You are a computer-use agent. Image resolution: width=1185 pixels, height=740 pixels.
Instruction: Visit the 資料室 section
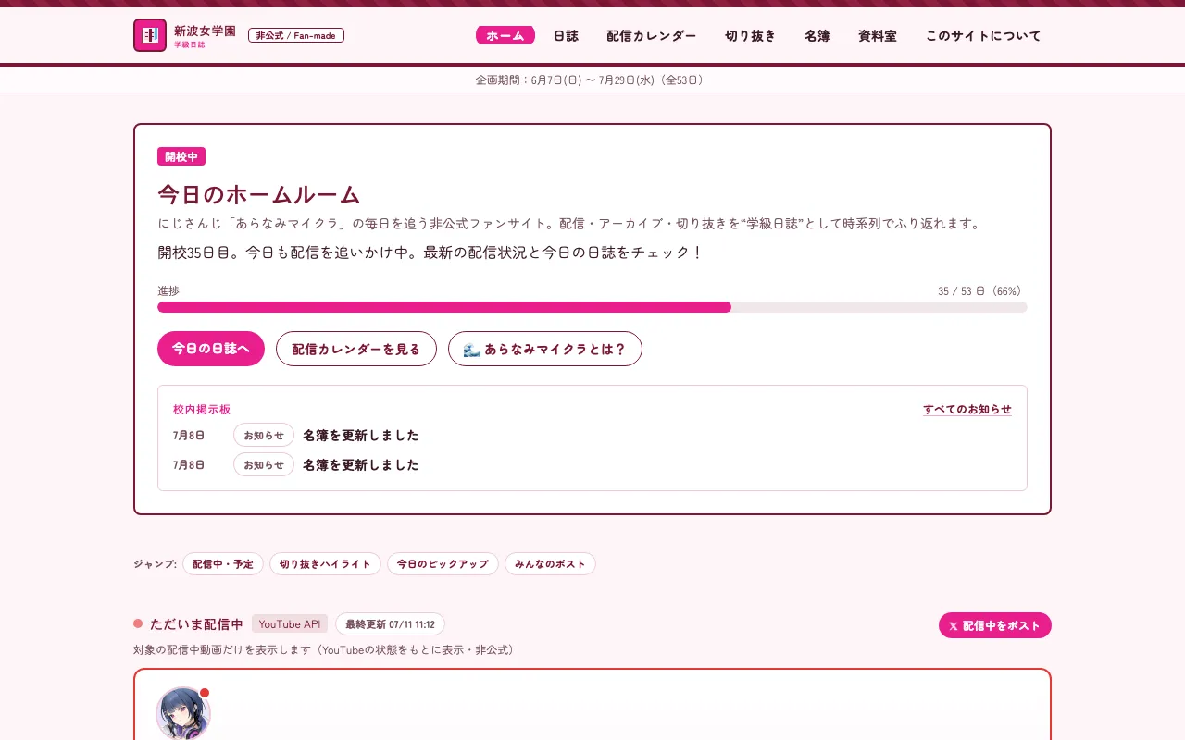click(878, 35)
